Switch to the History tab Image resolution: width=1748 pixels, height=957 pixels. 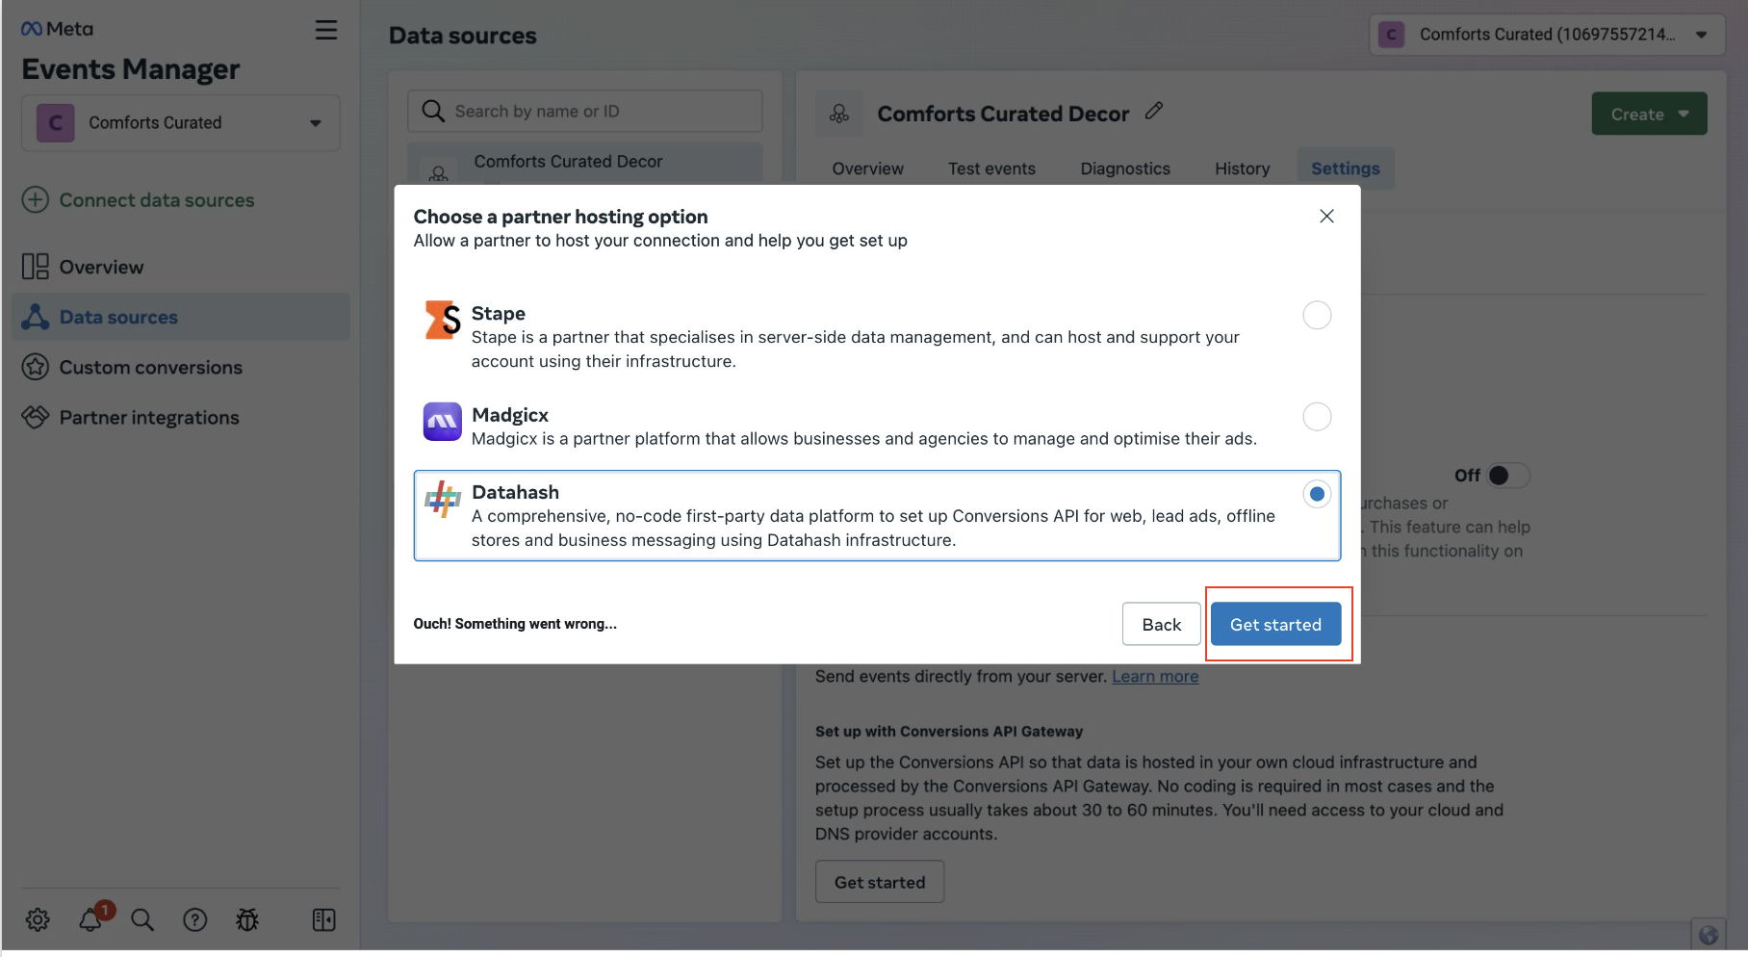click(x=1242, y=168)
